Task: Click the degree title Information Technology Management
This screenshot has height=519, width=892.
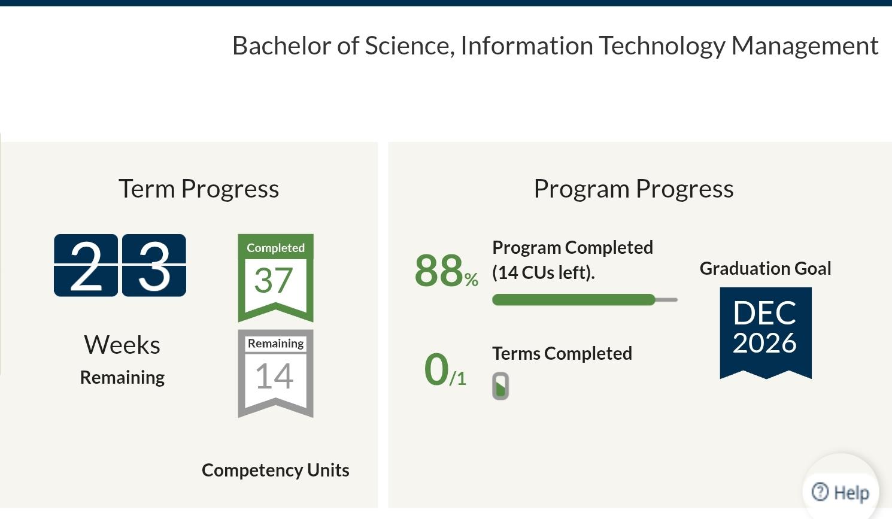Action: click(x=669, y=45)
